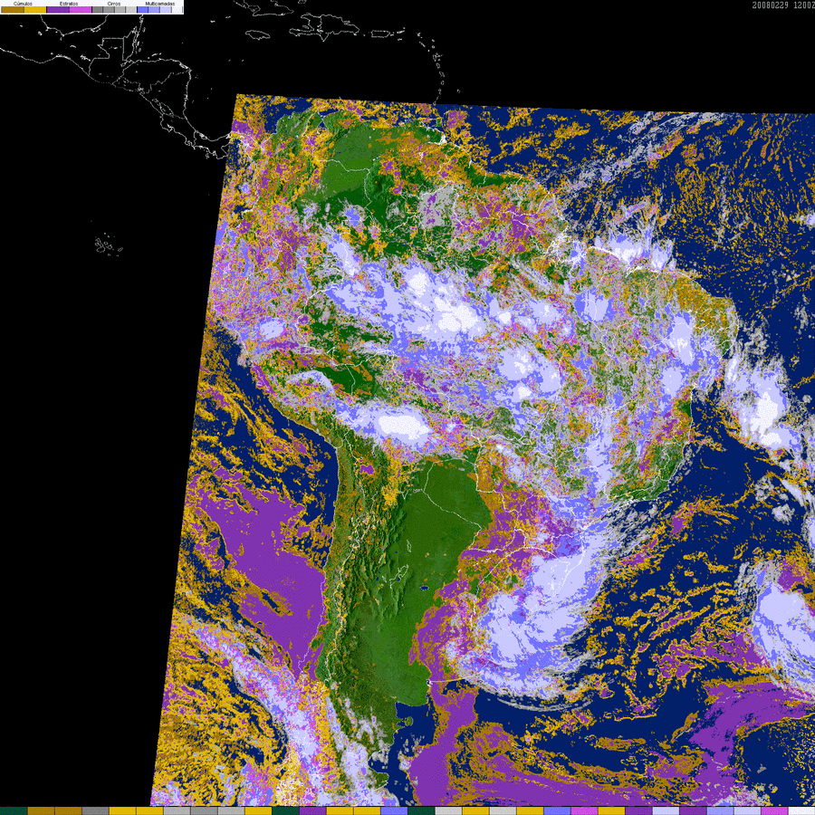
Task: Click the 'Estratos' legend label
Action: 69,4
